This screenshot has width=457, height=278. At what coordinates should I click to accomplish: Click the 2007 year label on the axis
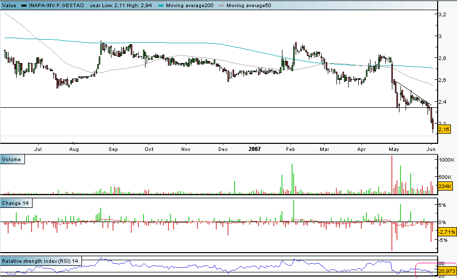(x=254, y=149)
